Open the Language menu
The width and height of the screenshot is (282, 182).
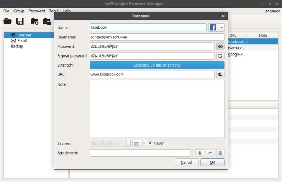point(271,11)
